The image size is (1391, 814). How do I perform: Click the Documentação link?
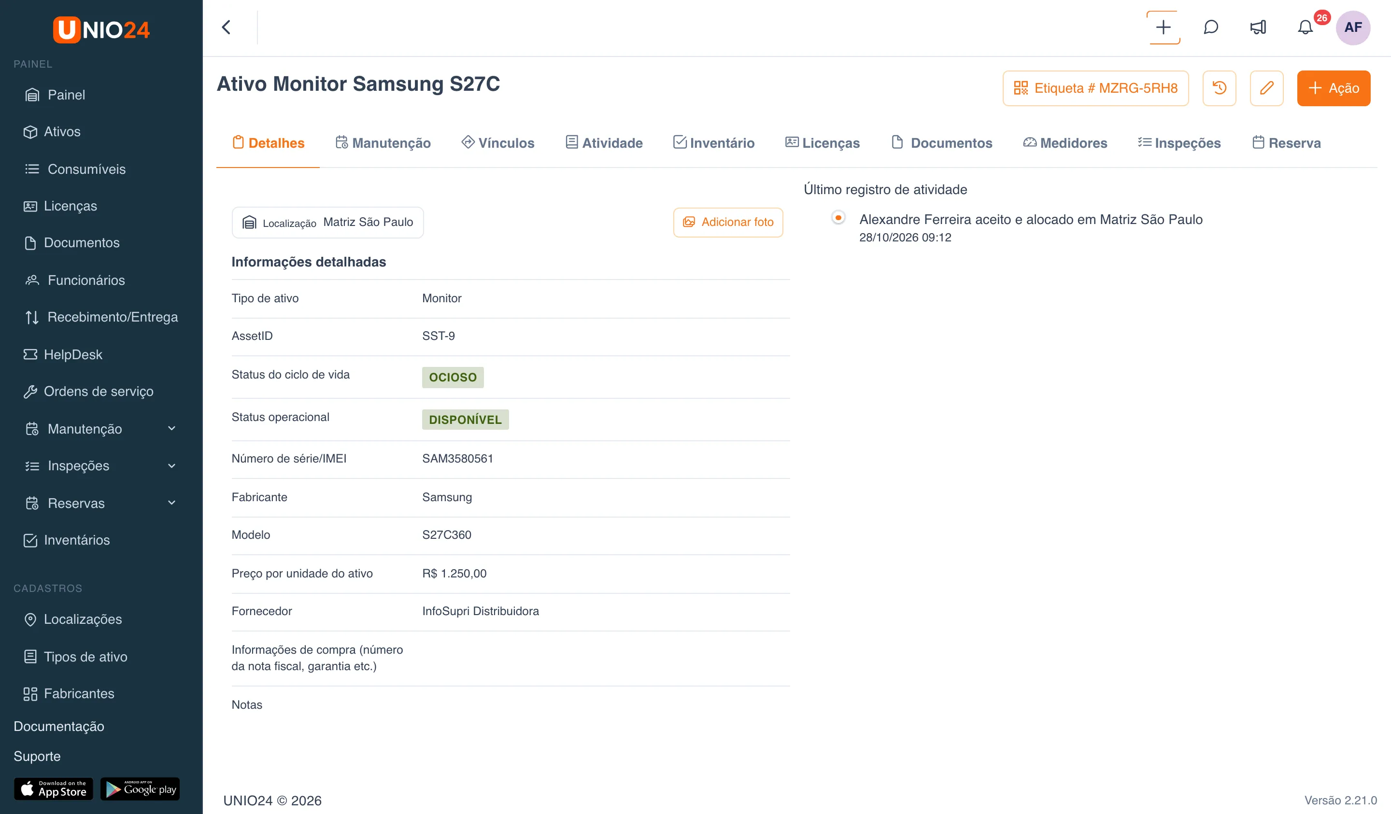[58, 726]
